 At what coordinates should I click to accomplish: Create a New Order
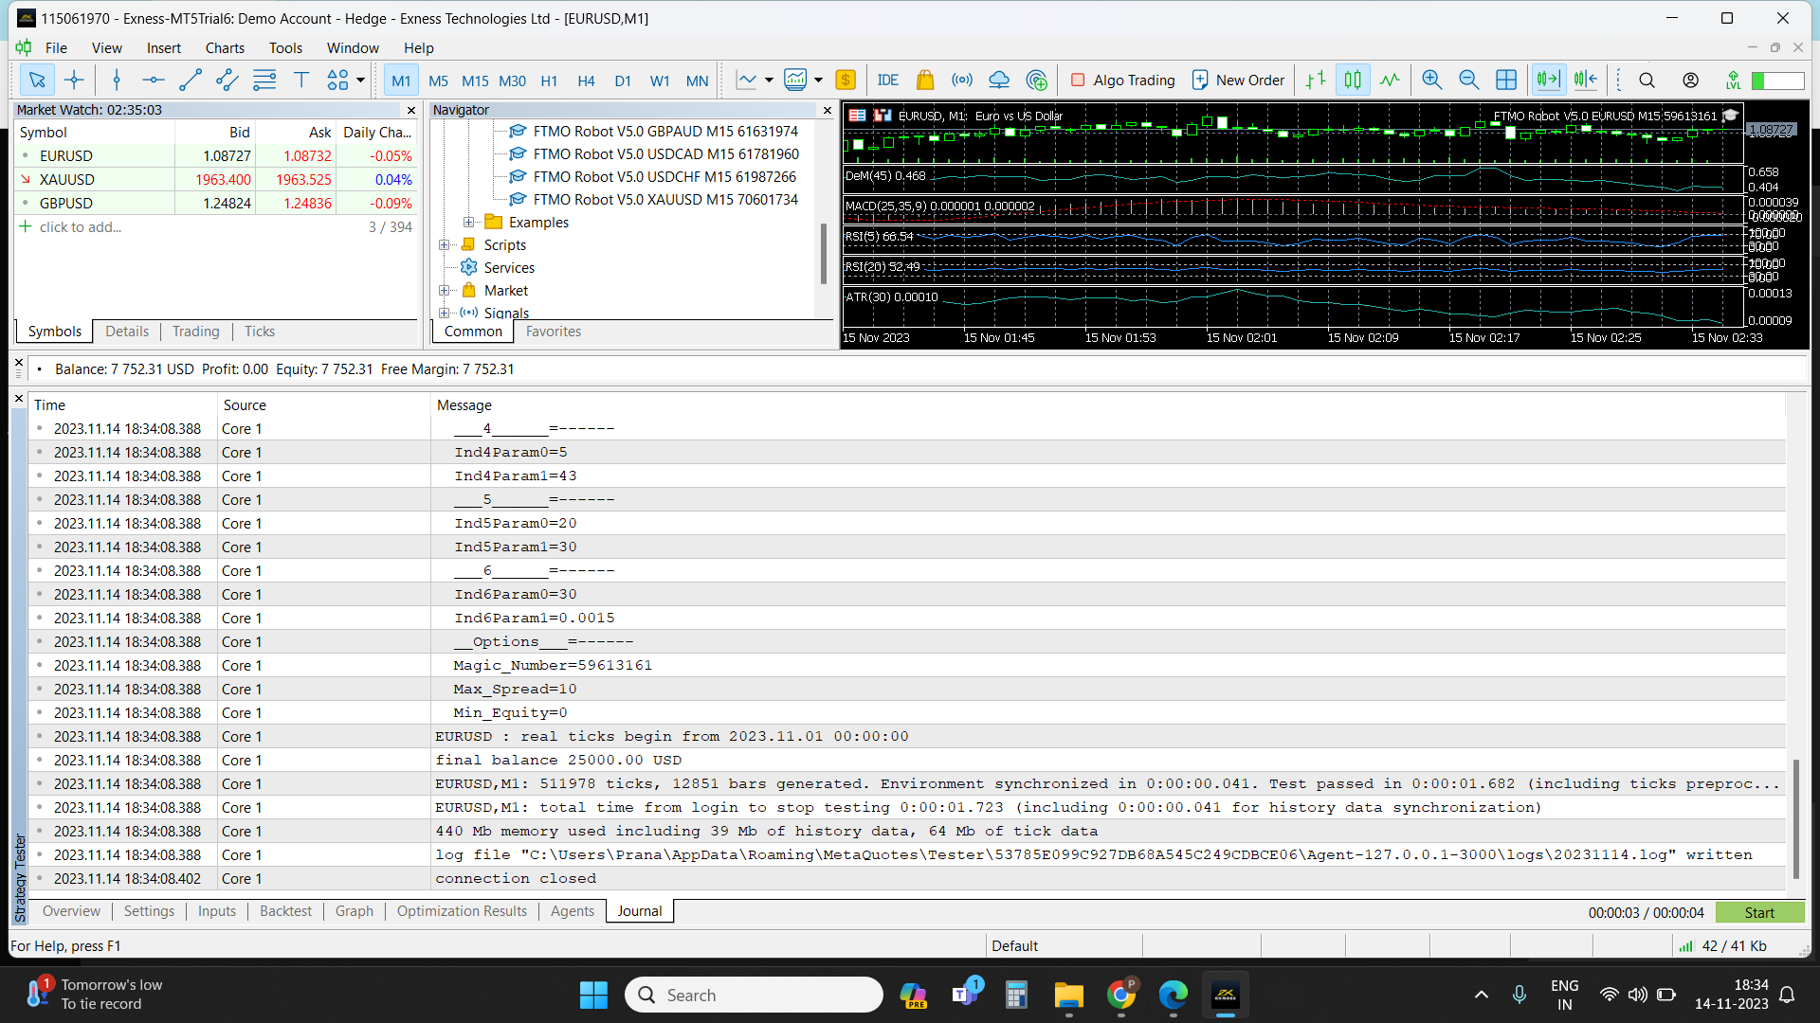coord(1238,81)
